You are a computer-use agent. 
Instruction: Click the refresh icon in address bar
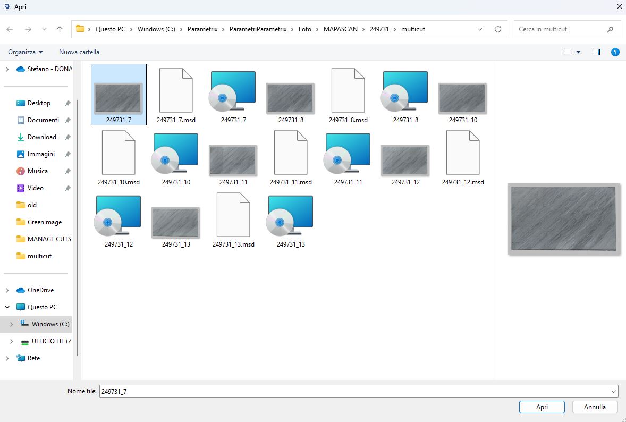pyautogui.click(x=498, y=29)
